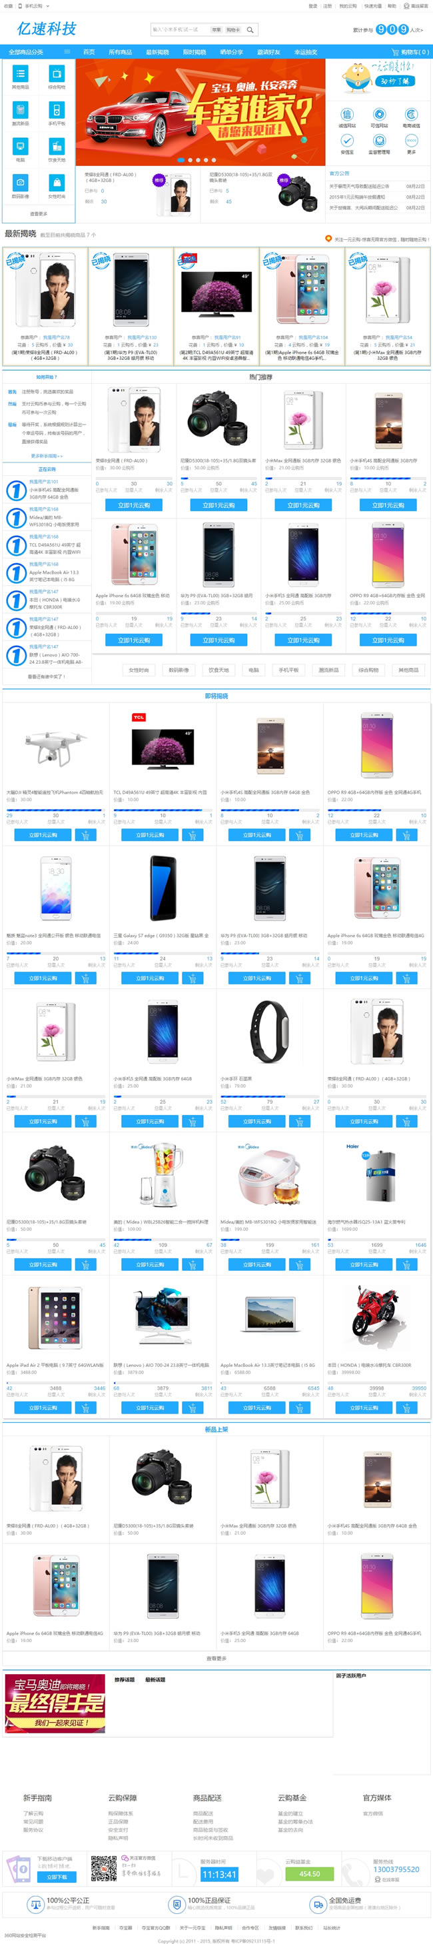
Task: Select the second banner carousel dot
Action: [x=189, y=160]
